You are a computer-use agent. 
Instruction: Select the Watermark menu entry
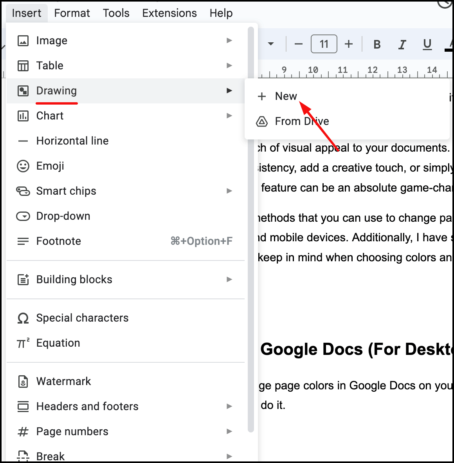(x=126, y=382)
